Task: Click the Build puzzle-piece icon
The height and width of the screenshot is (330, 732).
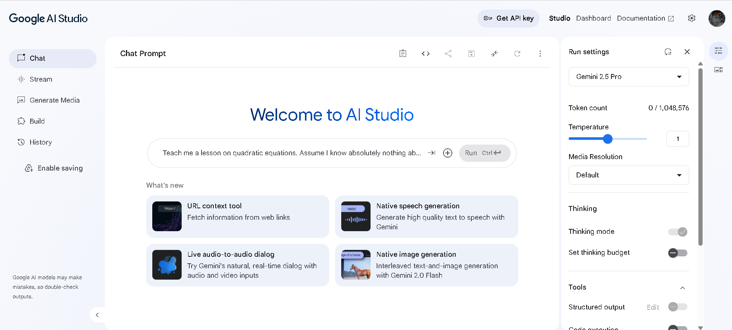Action: coord(21,121)
